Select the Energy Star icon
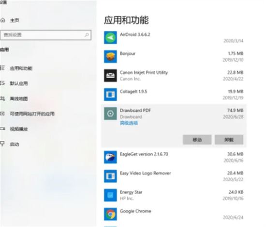 110,195
